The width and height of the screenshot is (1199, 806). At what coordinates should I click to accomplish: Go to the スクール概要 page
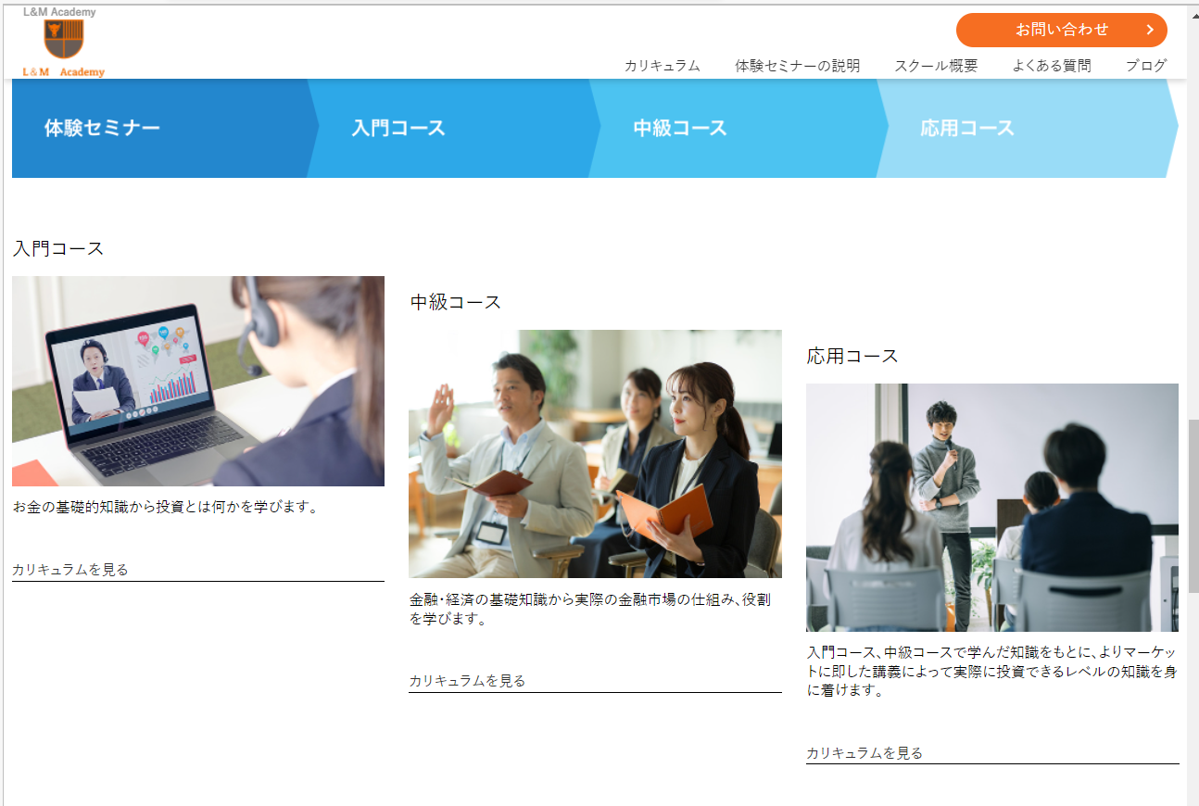pyautogui.click(x=935, y=66)
